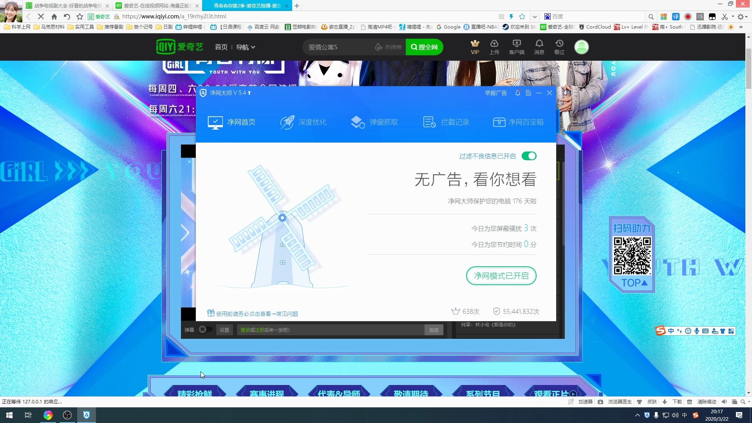Click the 译 translate extension icon
This screenshot has width=752, height=423.
[x=676, y=16]
